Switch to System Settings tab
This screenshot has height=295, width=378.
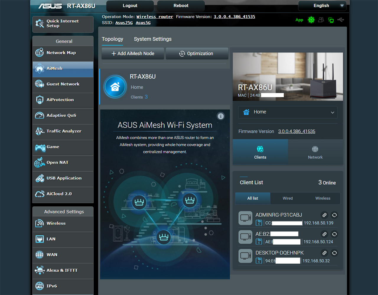[x=153, y=39]
